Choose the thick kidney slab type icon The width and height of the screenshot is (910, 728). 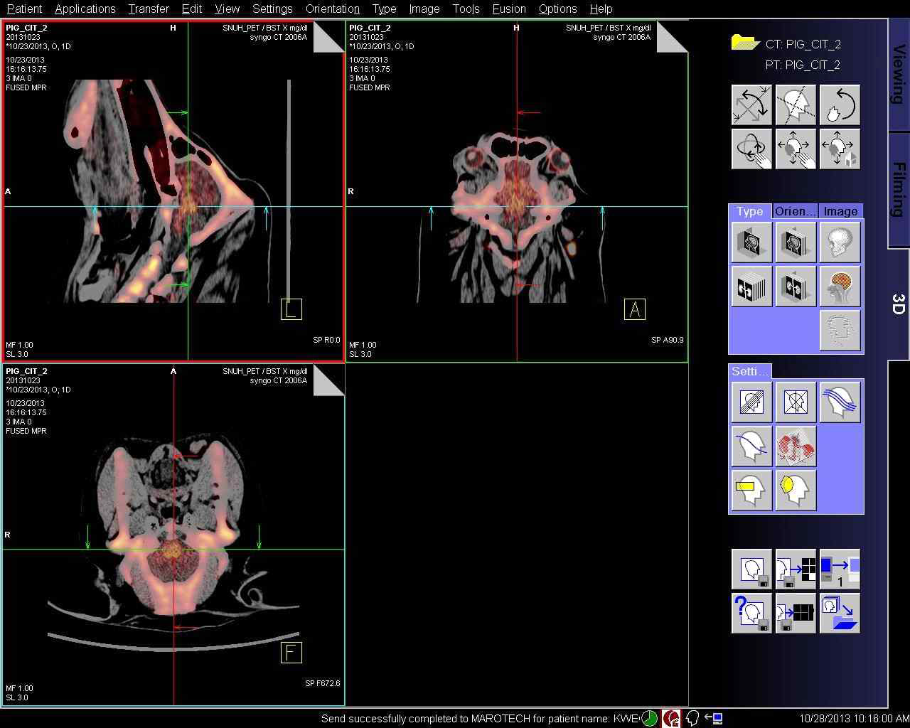(x=796, y=287)
